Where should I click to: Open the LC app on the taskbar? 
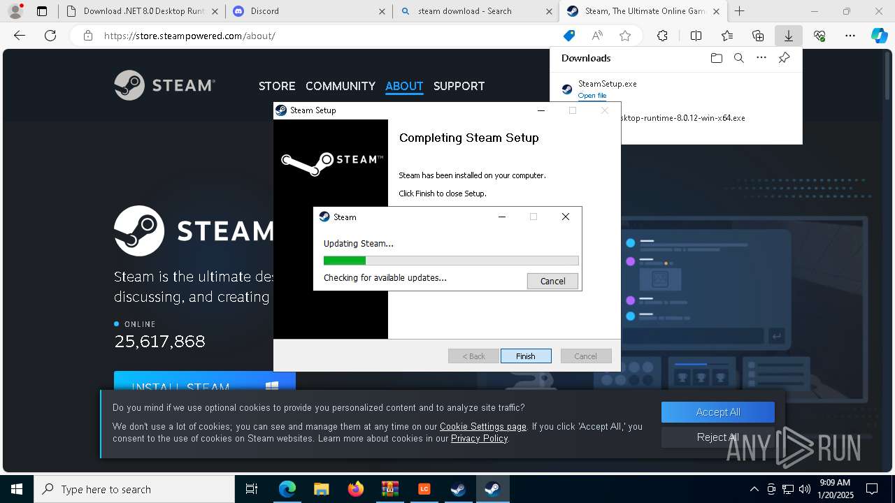[x=424, y=489]
